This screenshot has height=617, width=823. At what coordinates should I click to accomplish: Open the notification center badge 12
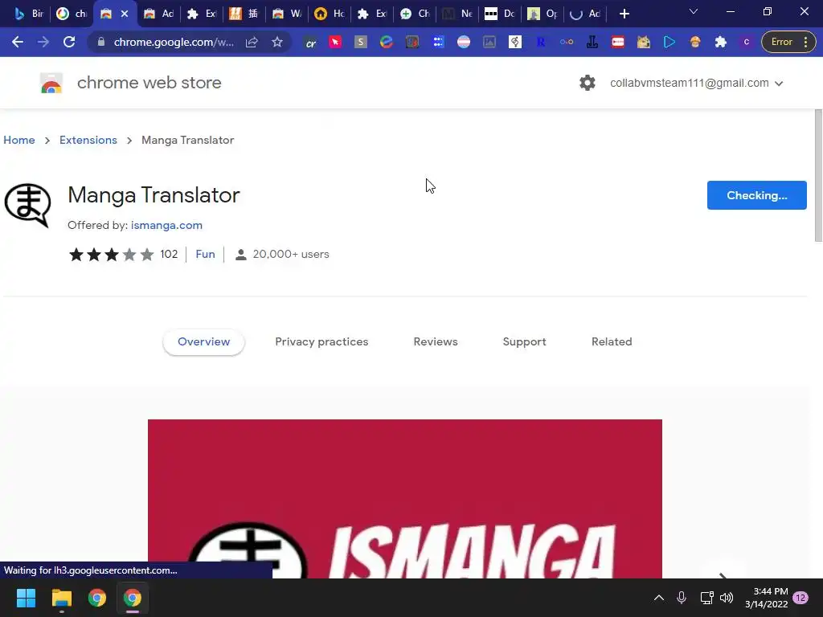point(800,598)
